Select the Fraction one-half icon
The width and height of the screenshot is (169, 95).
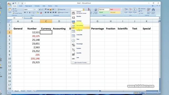click(73, 50)
